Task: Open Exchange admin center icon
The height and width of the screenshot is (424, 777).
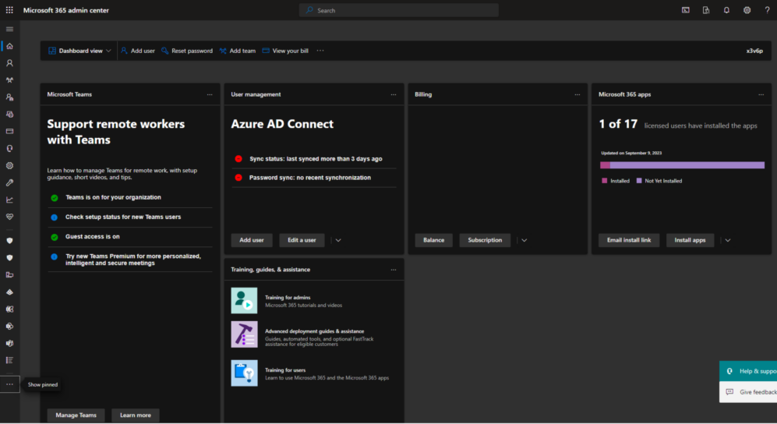Action: coord(9,309)
